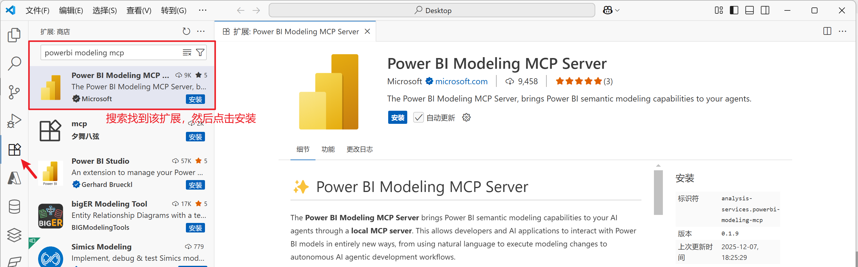Expand the hidden menu bar items ellipsis
Screen dimensions: 858x267
coord(203,10)
